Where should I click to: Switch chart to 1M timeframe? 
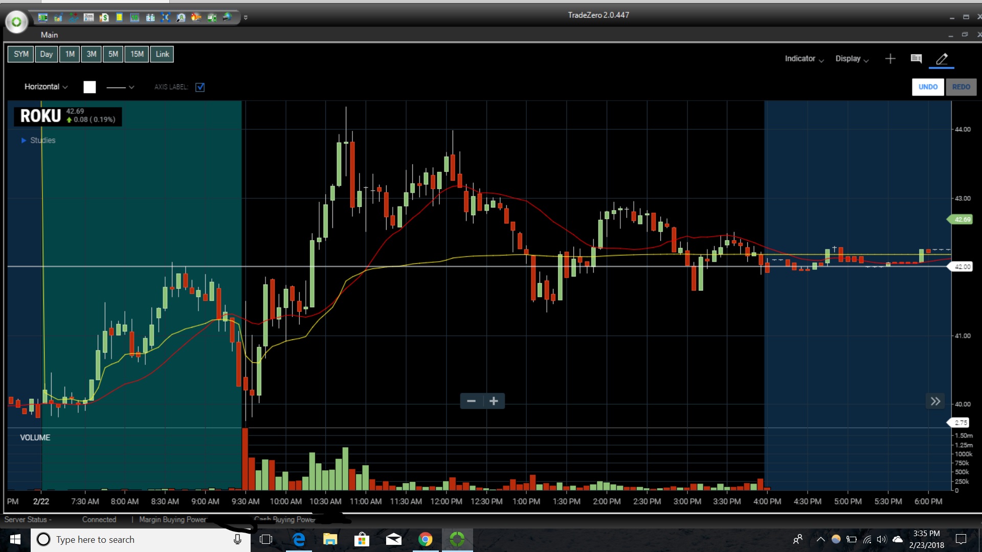pyautogui.click(x=70, y=54)
